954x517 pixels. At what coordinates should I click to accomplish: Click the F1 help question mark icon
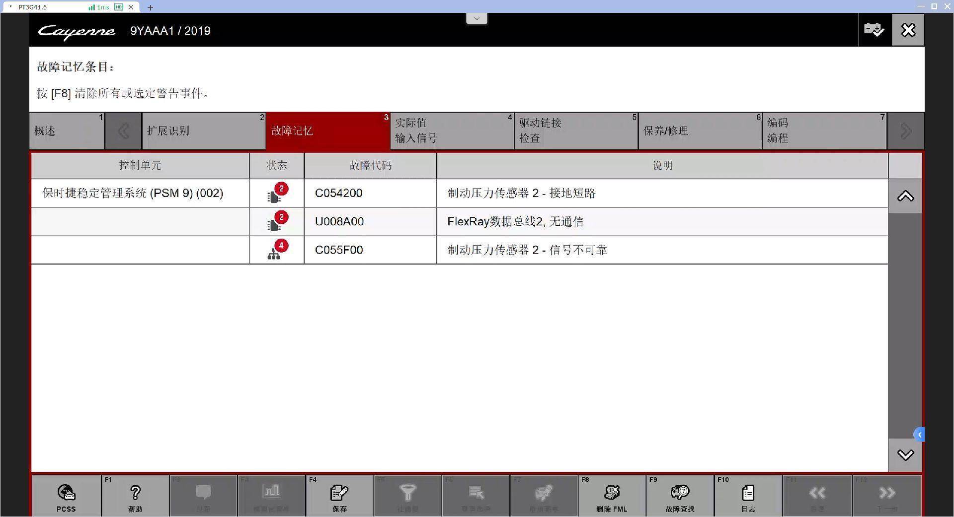(x=135, y=493)
